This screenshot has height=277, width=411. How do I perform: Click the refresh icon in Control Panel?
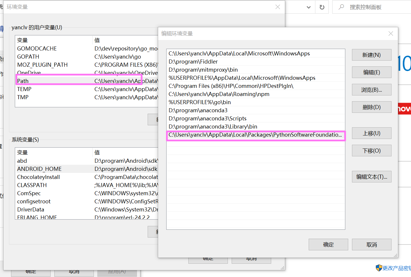click(322, 7)
